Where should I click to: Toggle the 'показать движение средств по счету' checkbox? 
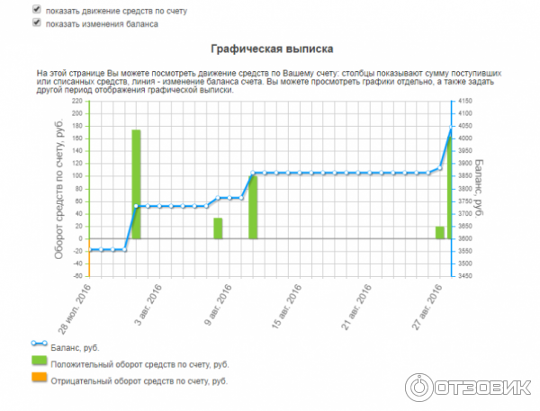point(37,9)
